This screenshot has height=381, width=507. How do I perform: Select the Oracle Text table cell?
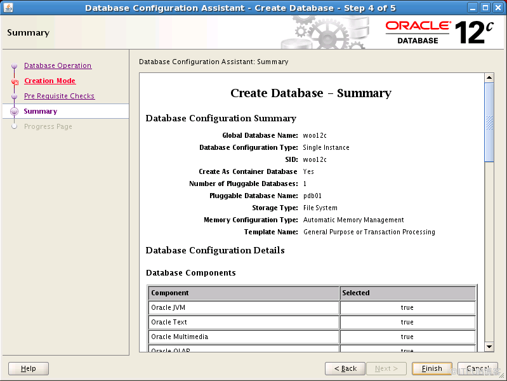click(244, 322)
